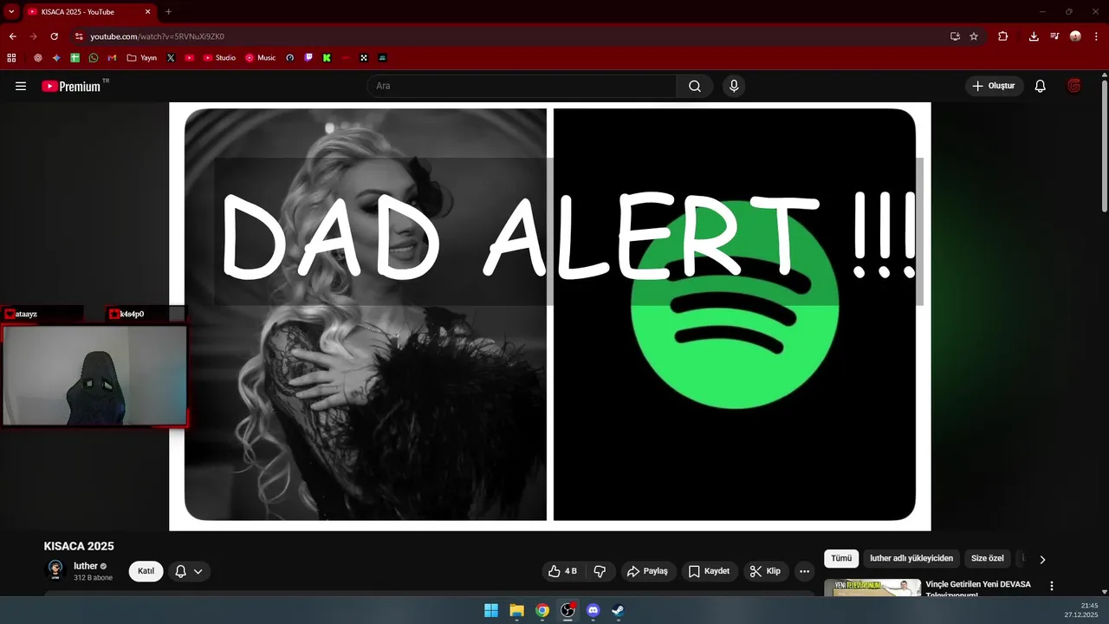Screen dimensions: 1109x624
Task: Click the youtube.com address bar URL
Action: tap(157, 36)
